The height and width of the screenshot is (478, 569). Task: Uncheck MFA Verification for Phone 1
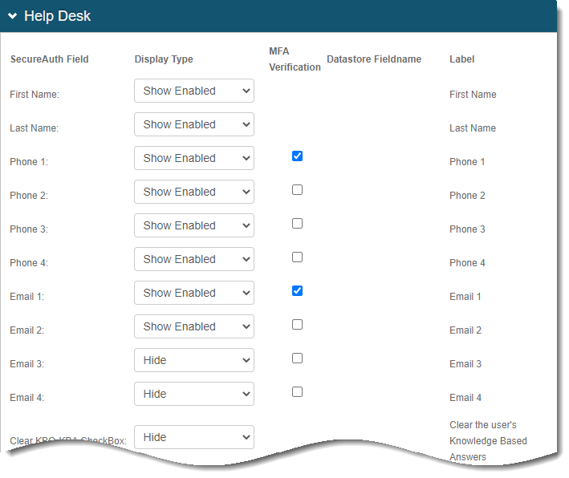[297, 156]
